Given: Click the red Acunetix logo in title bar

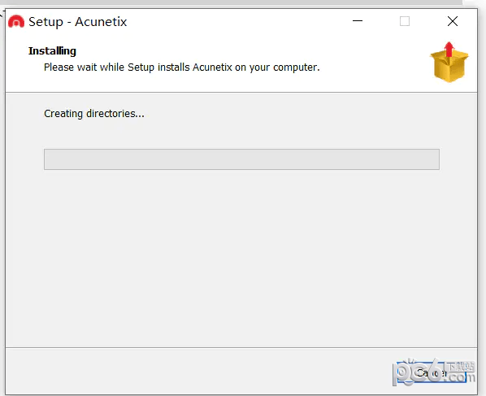Looking at the screenshot, I should [16, 22].
